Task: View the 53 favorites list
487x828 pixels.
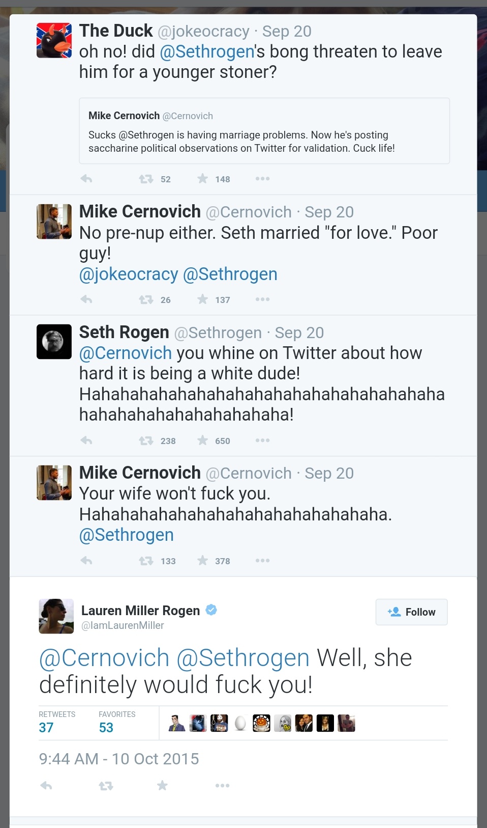Action: [106, 727]
